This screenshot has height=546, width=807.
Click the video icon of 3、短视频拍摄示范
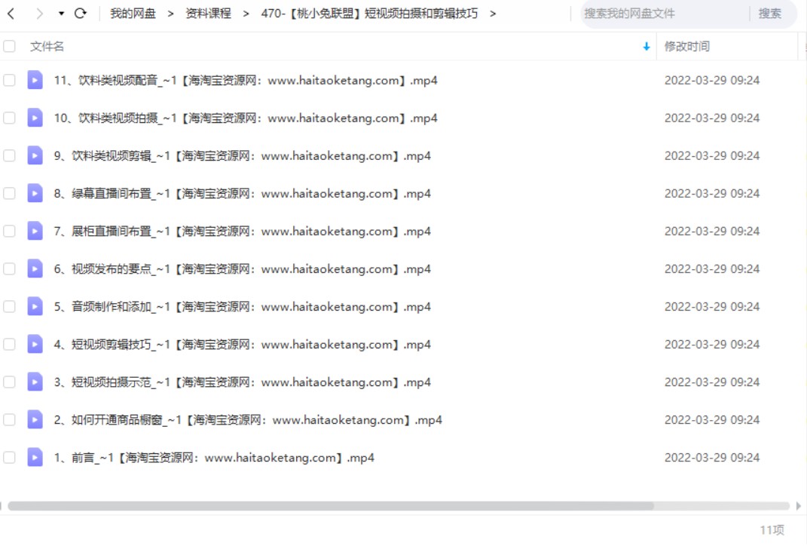pos(35,382)
